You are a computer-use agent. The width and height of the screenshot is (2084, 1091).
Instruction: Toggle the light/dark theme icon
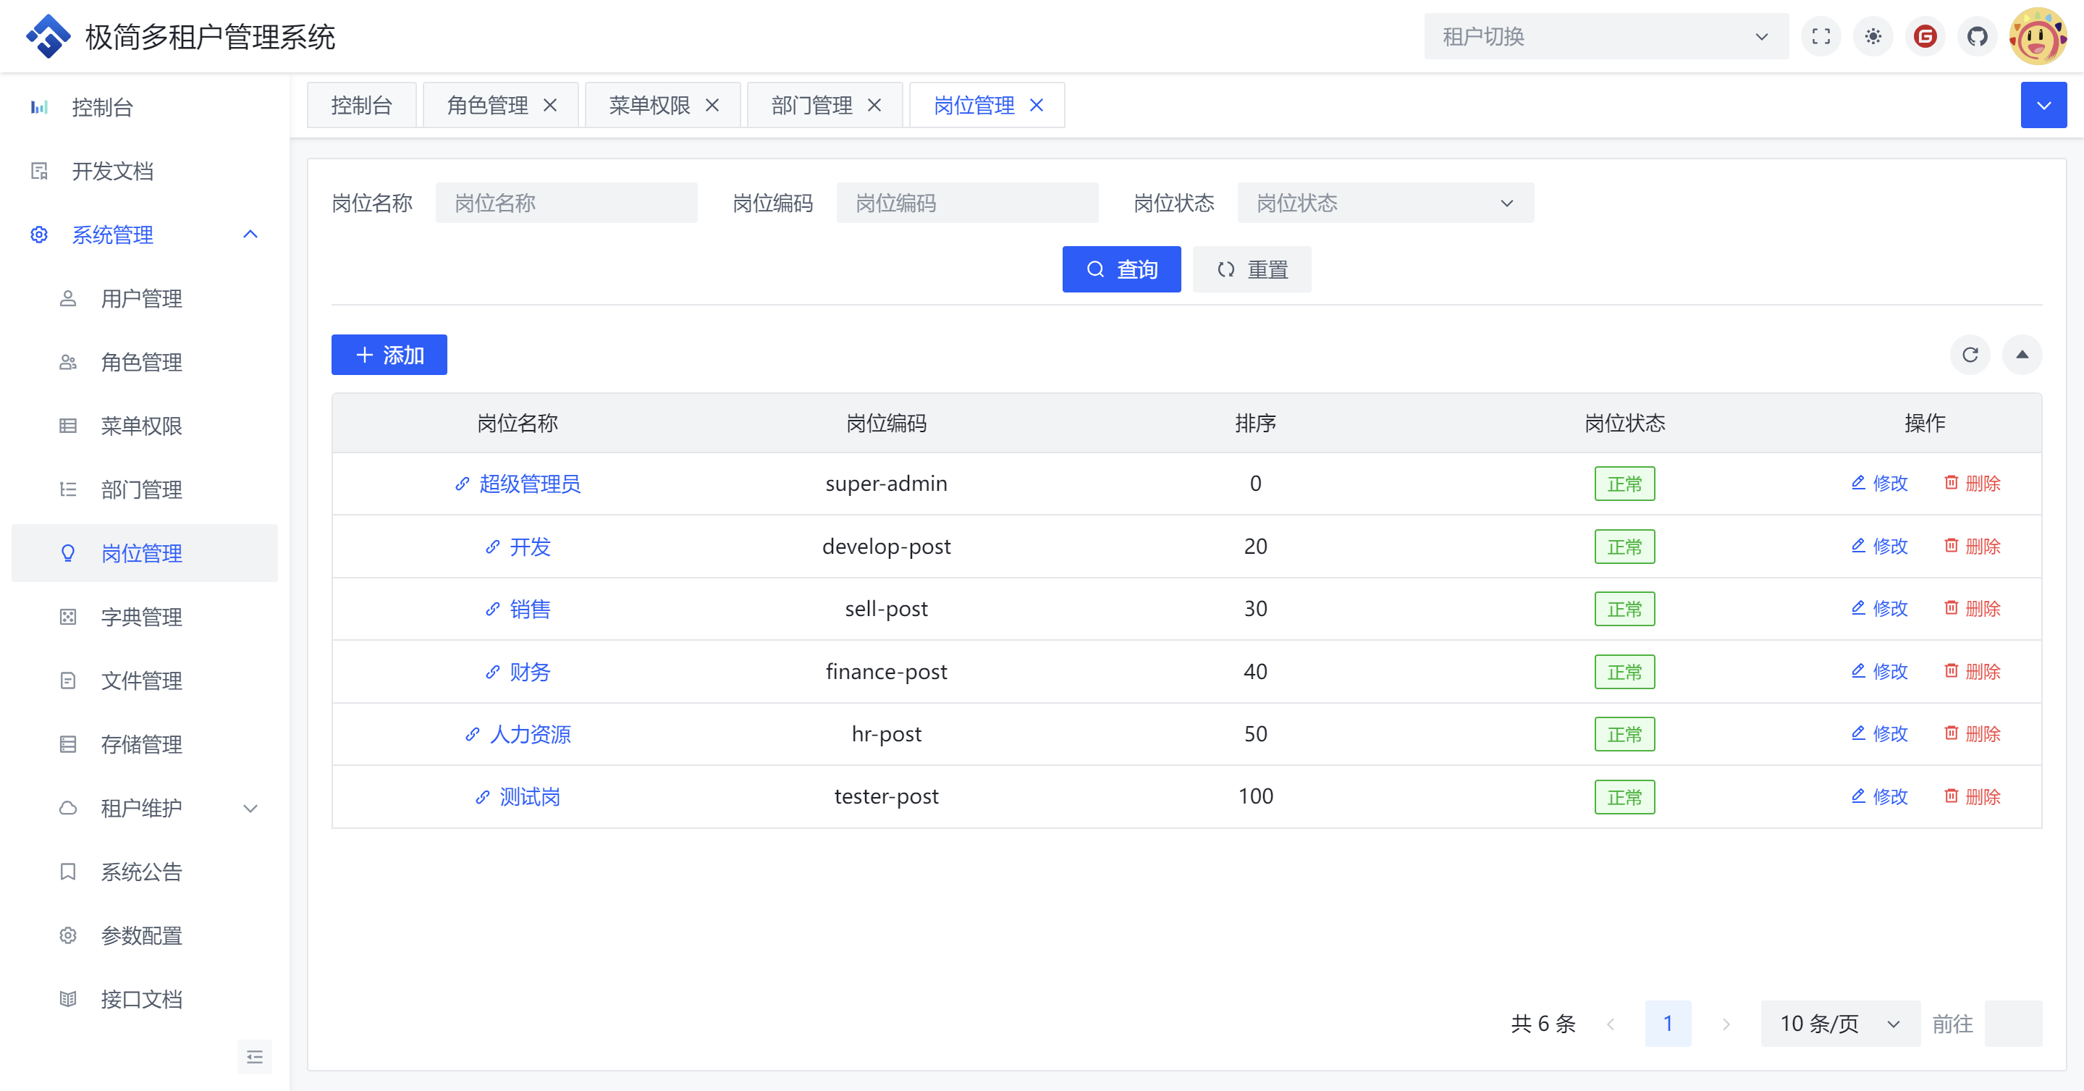tap(1873, 36)
